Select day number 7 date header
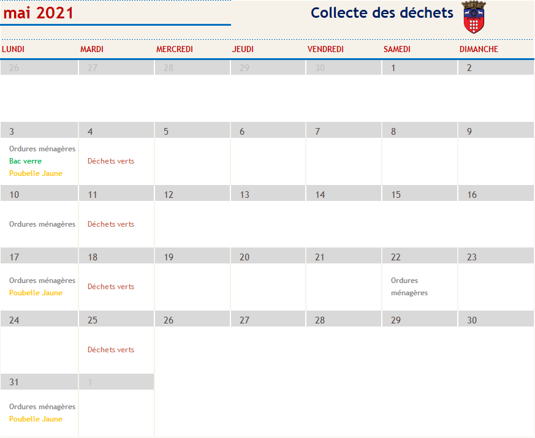This screenshot has width=535, height=438. point(344,130)
